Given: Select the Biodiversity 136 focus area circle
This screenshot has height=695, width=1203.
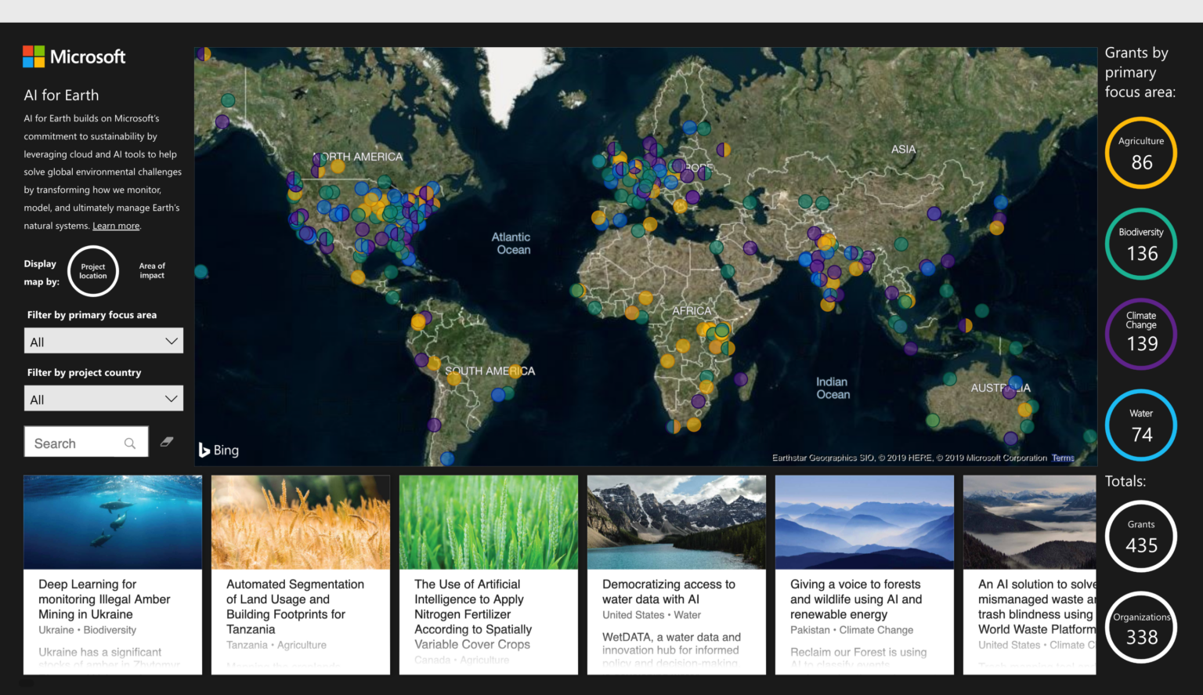Looking at the screenshot, I should click(1140, 244).
